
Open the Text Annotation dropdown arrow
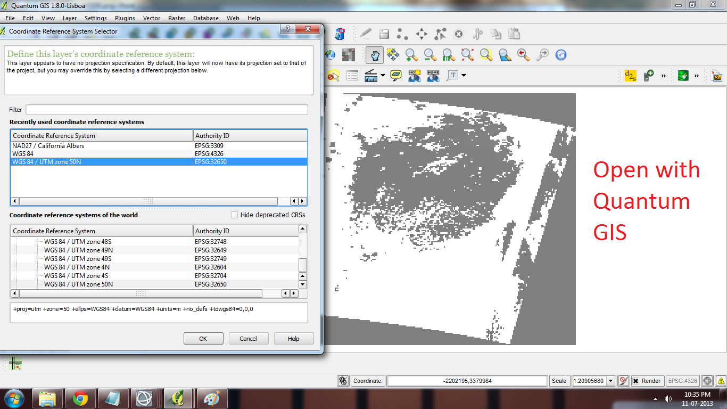[464, 76]
